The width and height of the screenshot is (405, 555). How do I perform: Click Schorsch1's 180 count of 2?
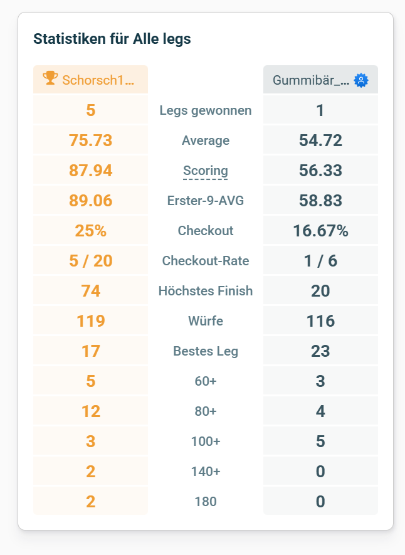click(90, 501)
